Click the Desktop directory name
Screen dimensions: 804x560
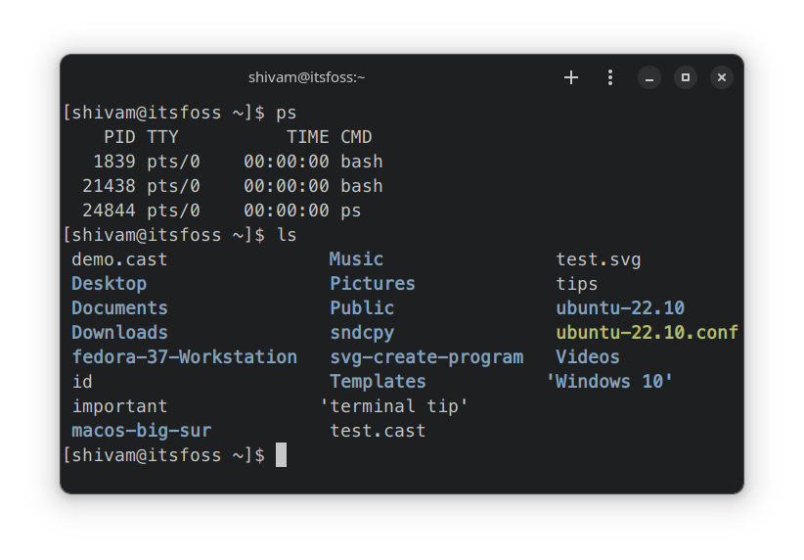point(109,284)
